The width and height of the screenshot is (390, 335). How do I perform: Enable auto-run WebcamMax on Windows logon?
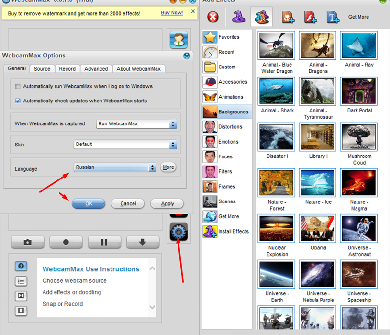pos(18,86)
